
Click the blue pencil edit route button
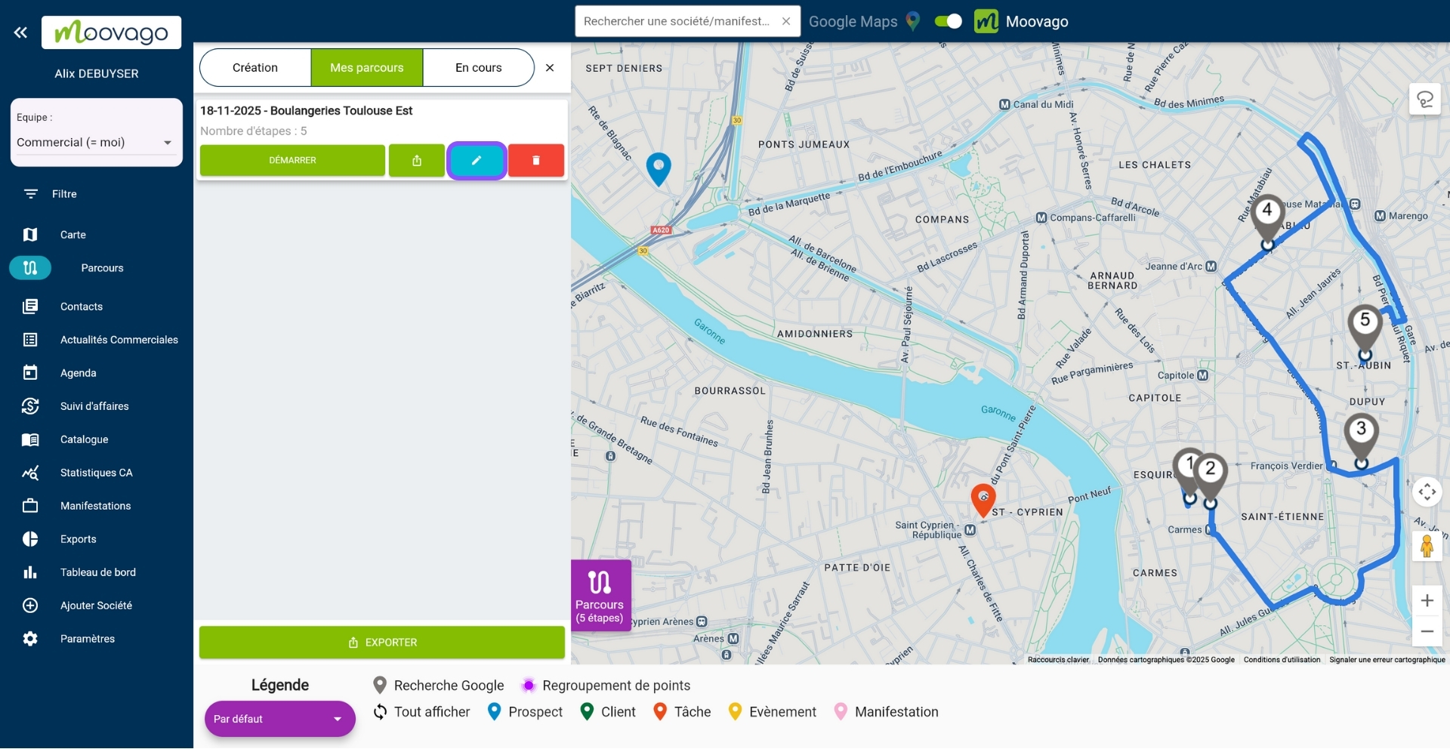[476, 161]
